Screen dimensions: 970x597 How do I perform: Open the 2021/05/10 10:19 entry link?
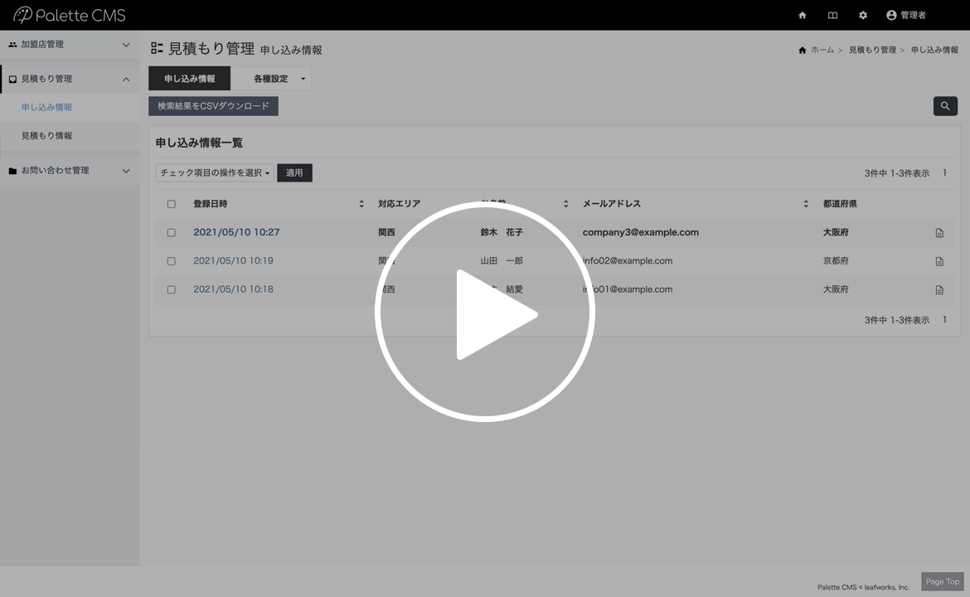233,260
